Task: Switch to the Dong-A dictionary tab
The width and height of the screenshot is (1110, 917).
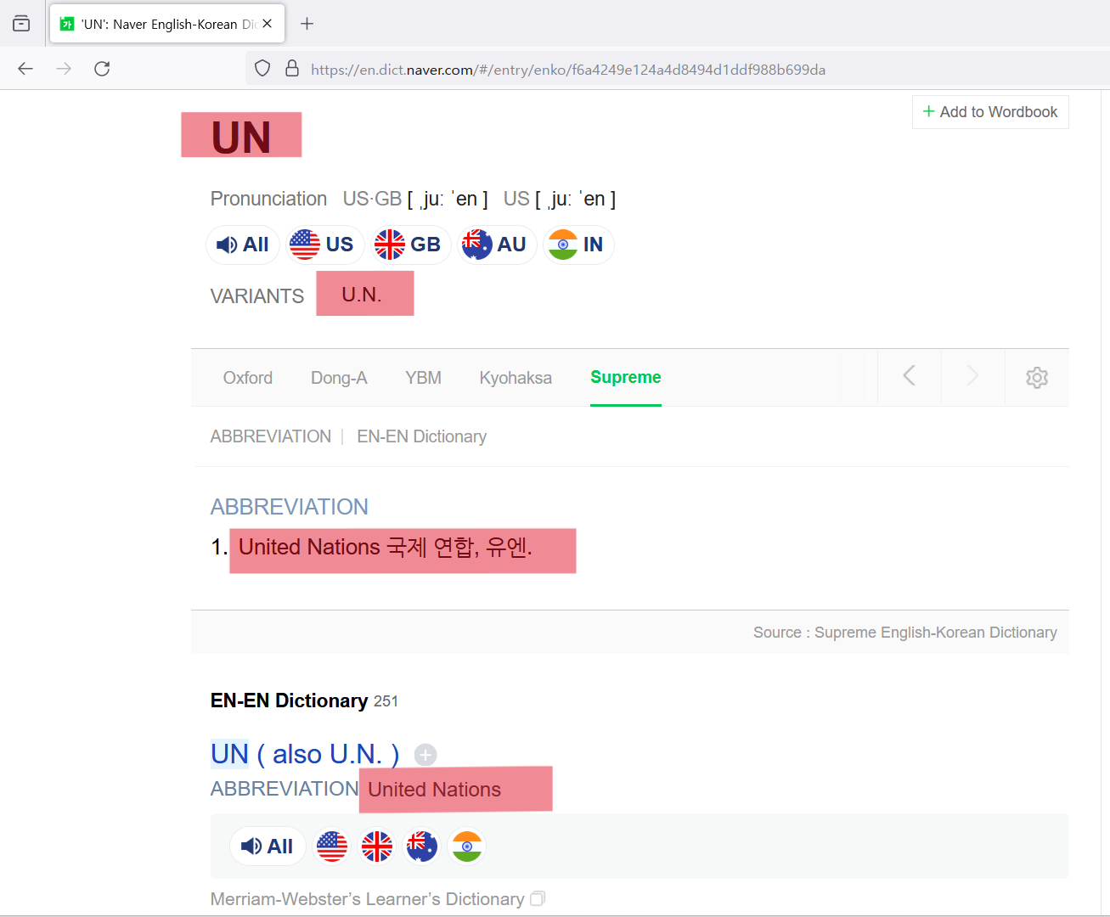Action: point(339,378)
